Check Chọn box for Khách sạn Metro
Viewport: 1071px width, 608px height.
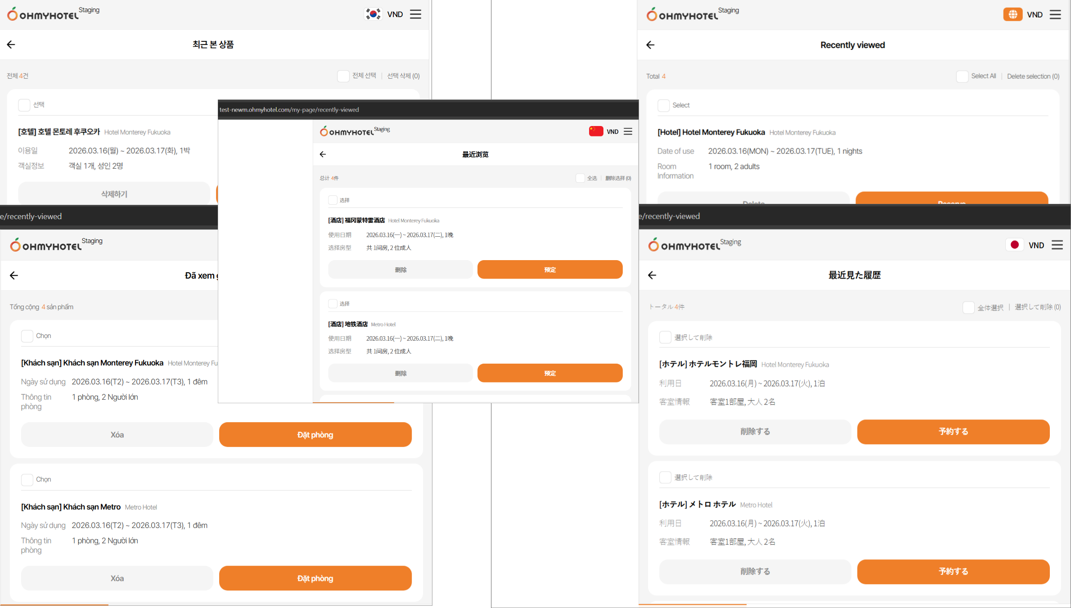(27, 479)
